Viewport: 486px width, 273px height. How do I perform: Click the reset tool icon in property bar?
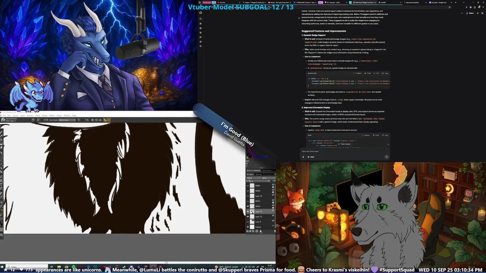click(x=33, y=120)
